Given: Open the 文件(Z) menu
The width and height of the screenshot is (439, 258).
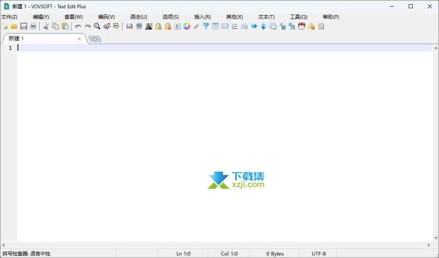Looking at the screenshot, I should (9, 17).
